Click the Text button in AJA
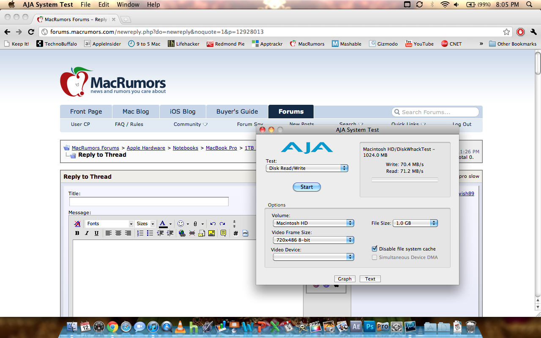Screen dimensions: 541x338 370,279
